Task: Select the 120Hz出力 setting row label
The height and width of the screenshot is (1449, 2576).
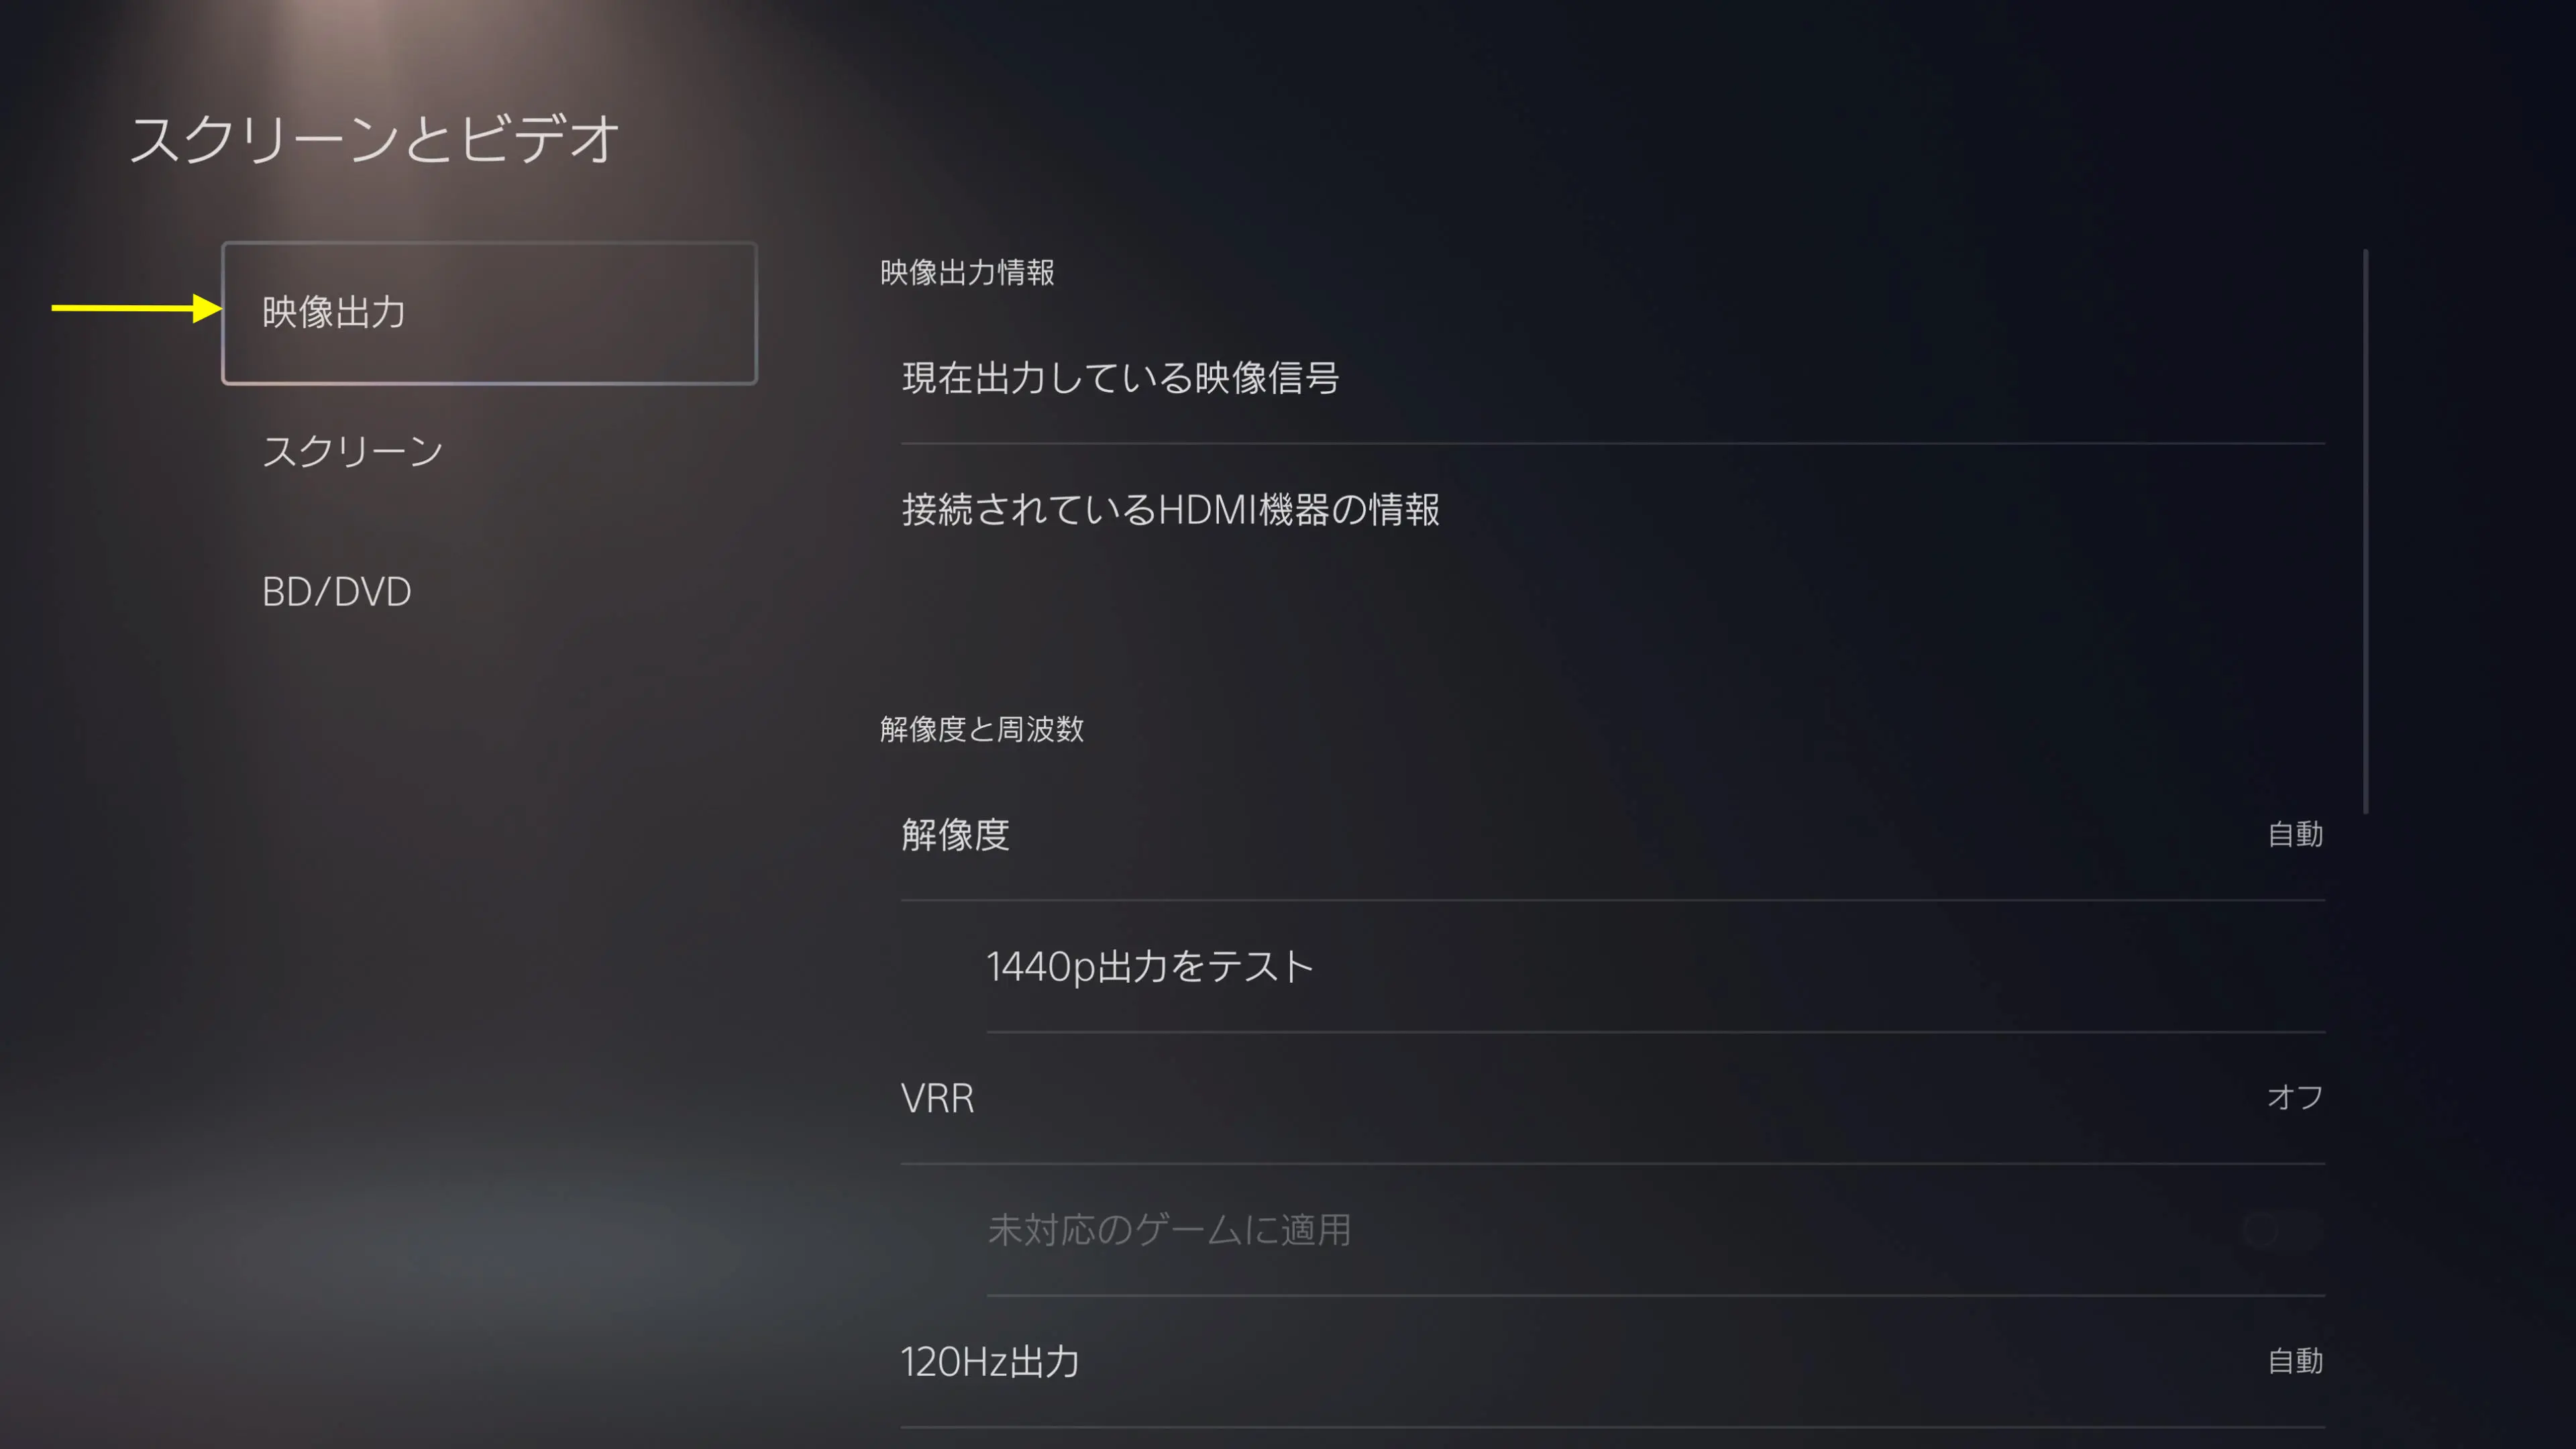Action: tap(990, 1362)
